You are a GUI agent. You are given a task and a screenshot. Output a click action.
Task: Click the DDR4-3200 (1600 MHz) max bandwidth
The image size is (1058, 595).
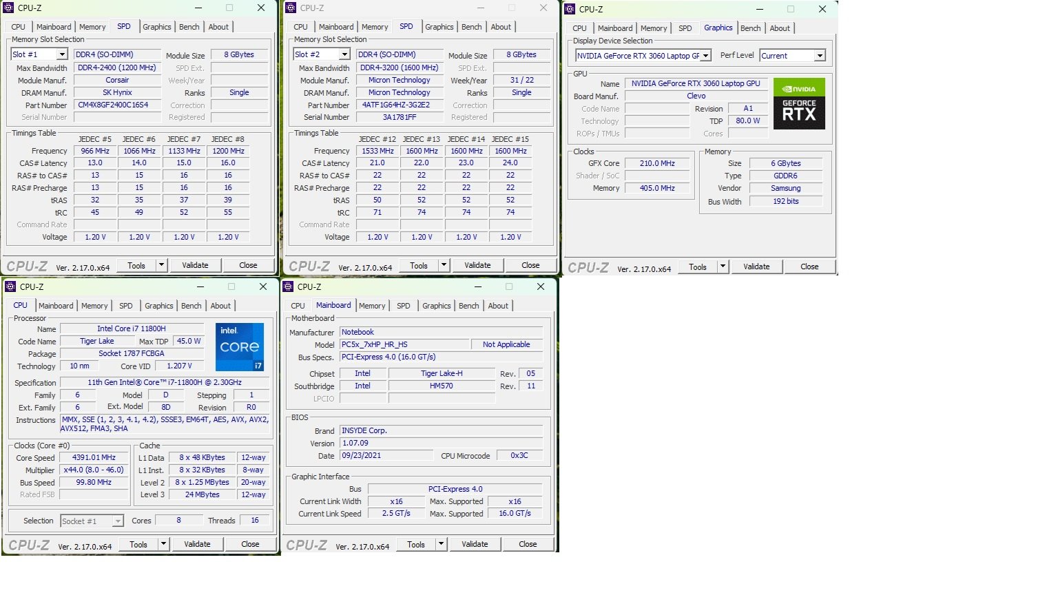tap(400, 68)
